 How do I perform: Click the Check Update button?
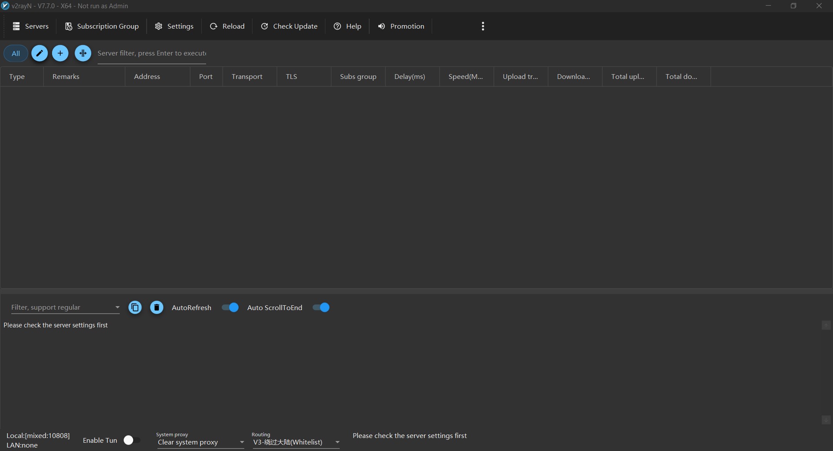289,26
